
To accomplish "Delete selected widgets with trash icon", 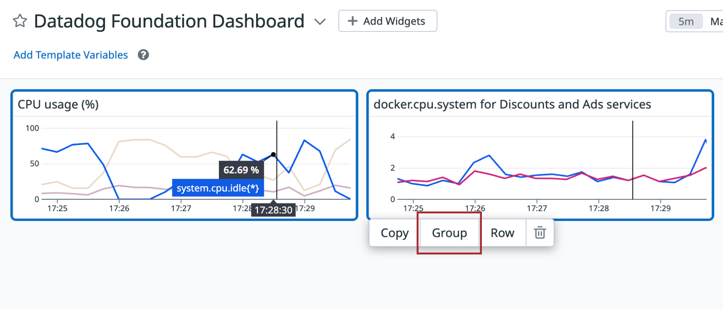I will click(540, 233).
